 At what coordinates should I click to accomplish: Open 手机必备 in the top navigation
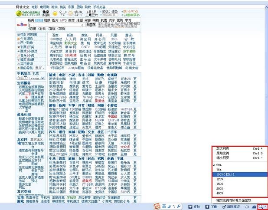coord(99,7)
